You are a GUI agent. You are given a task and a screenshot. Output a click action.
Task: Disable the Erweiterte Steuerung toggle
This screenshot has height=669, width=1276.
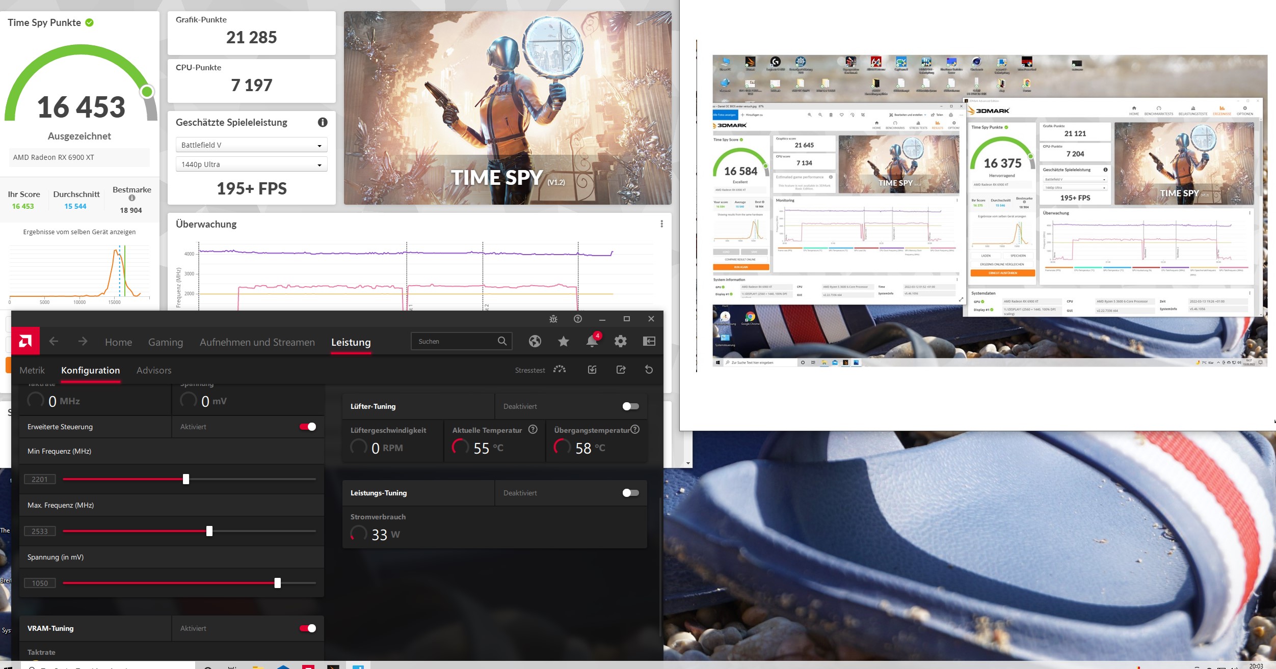click(308, 427)
